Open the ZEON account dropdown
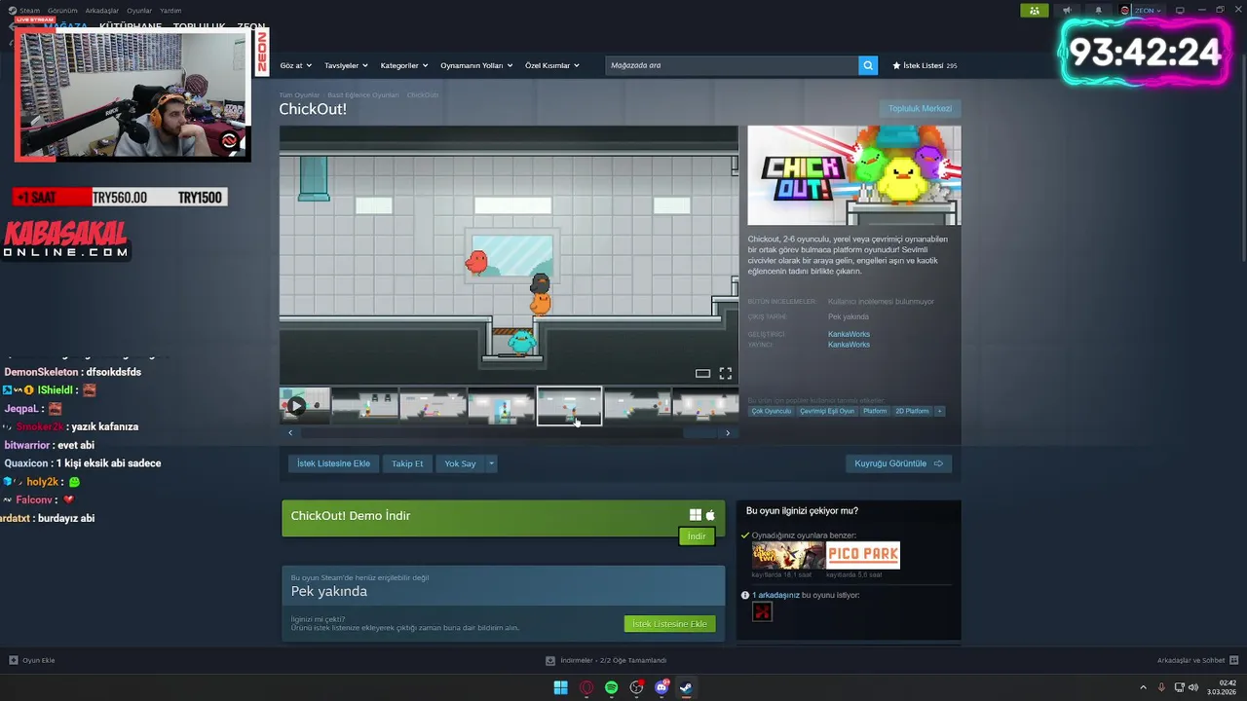The height and width of the screenshot is (701, 1247). 1148,11
